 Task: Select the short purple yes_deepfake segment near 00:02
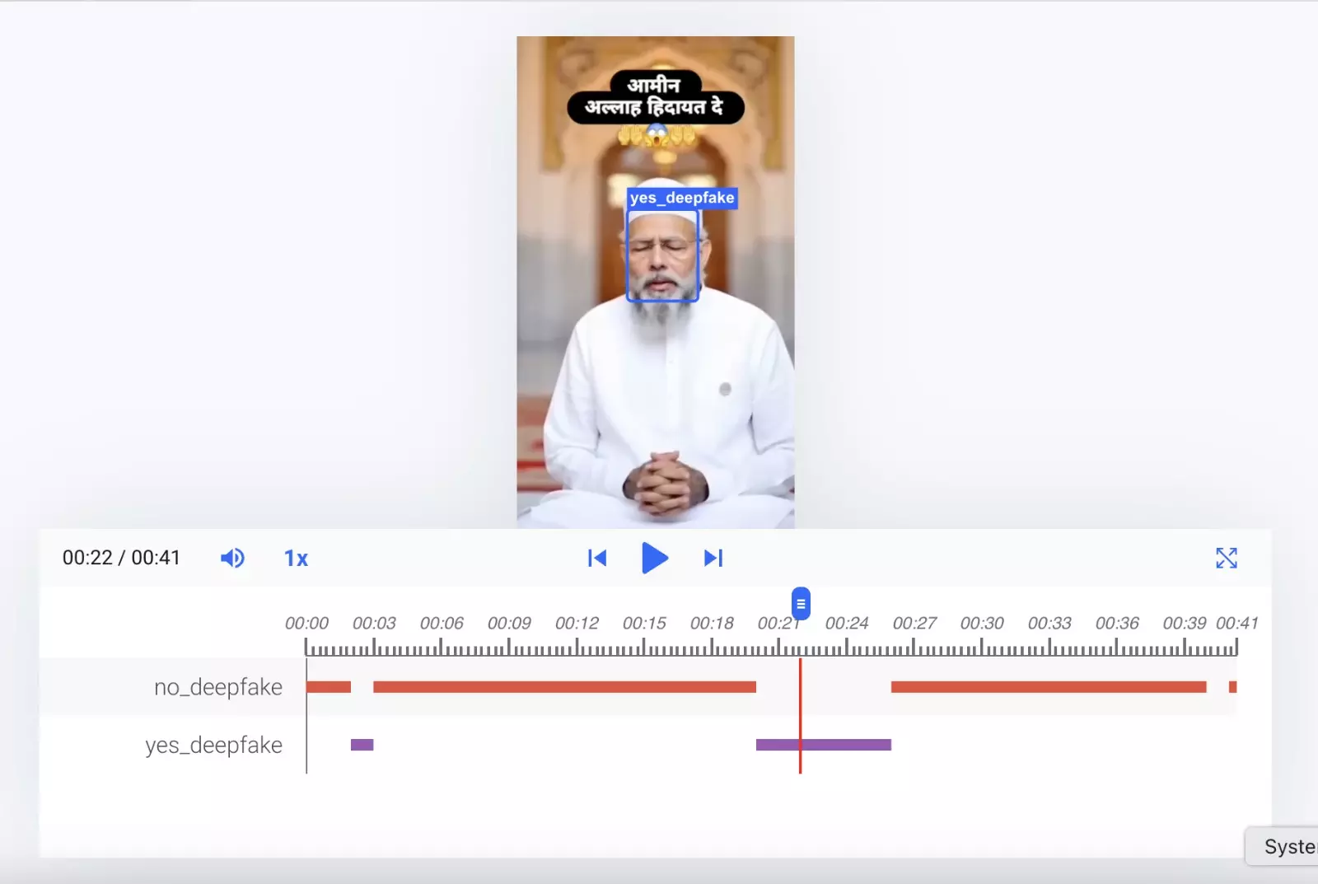coord(362,745)
